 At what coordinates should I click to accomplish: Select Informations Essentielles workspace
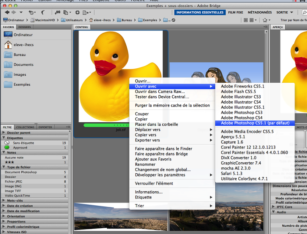pos(200,12)
